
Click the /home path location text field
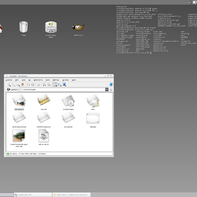62,90
